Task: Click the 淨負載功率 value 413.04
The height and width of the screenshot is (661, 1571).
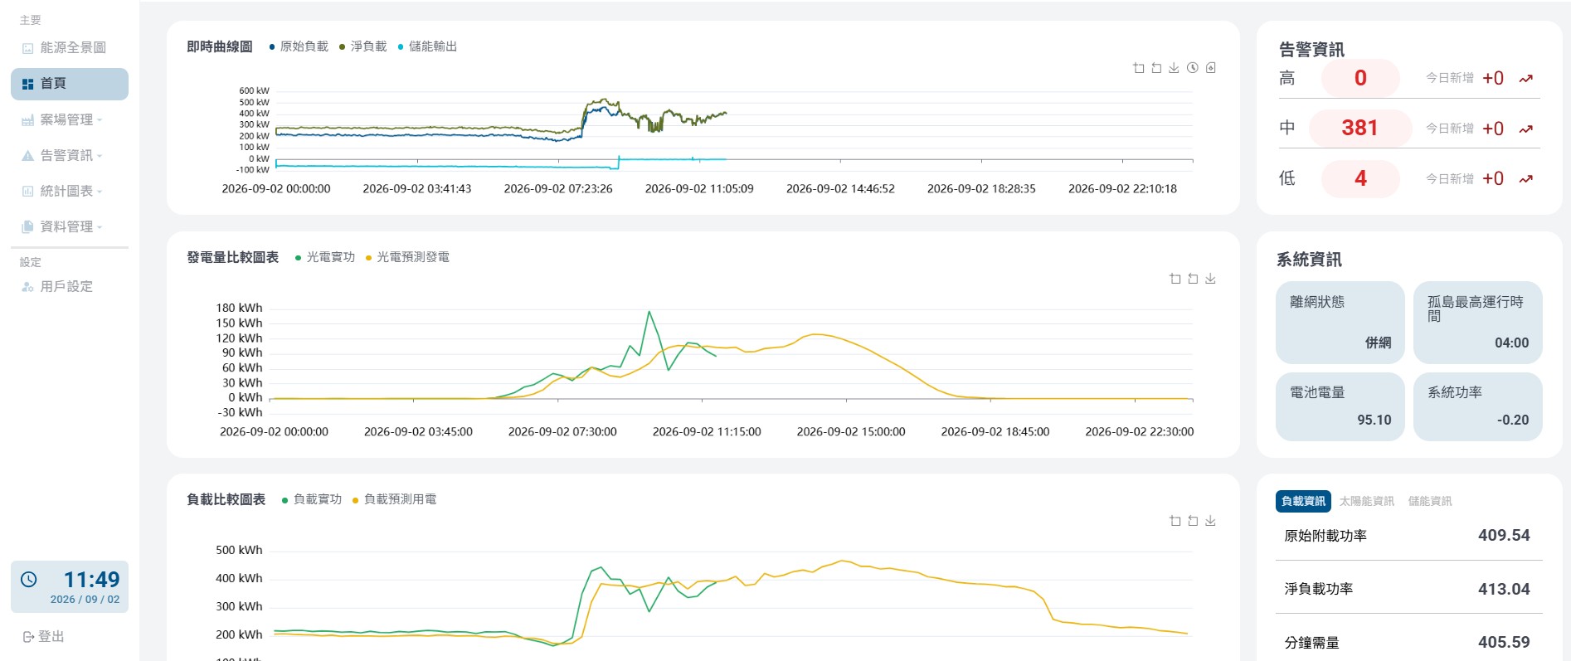Action: (1504, 589)
